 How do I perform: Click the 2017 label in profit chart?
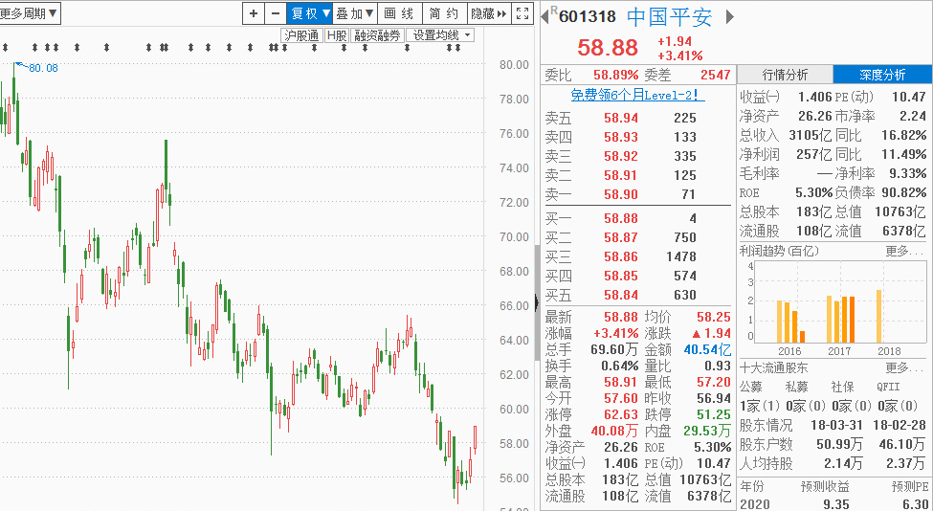click(x=839, y=351)
